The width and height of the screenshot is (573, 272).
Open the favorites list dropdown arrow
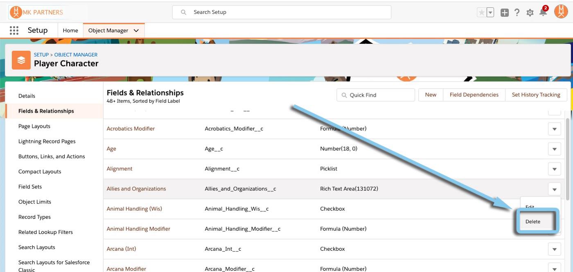490,13
